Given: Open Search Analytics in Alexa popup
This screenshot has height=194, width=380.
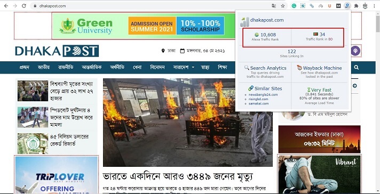Looking at the screenshot, I should pyautogui.click(x=268, y=68).
